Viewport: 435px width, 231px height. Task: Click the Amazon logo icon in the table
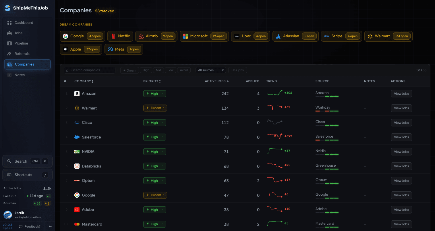[x=77, y=94]
